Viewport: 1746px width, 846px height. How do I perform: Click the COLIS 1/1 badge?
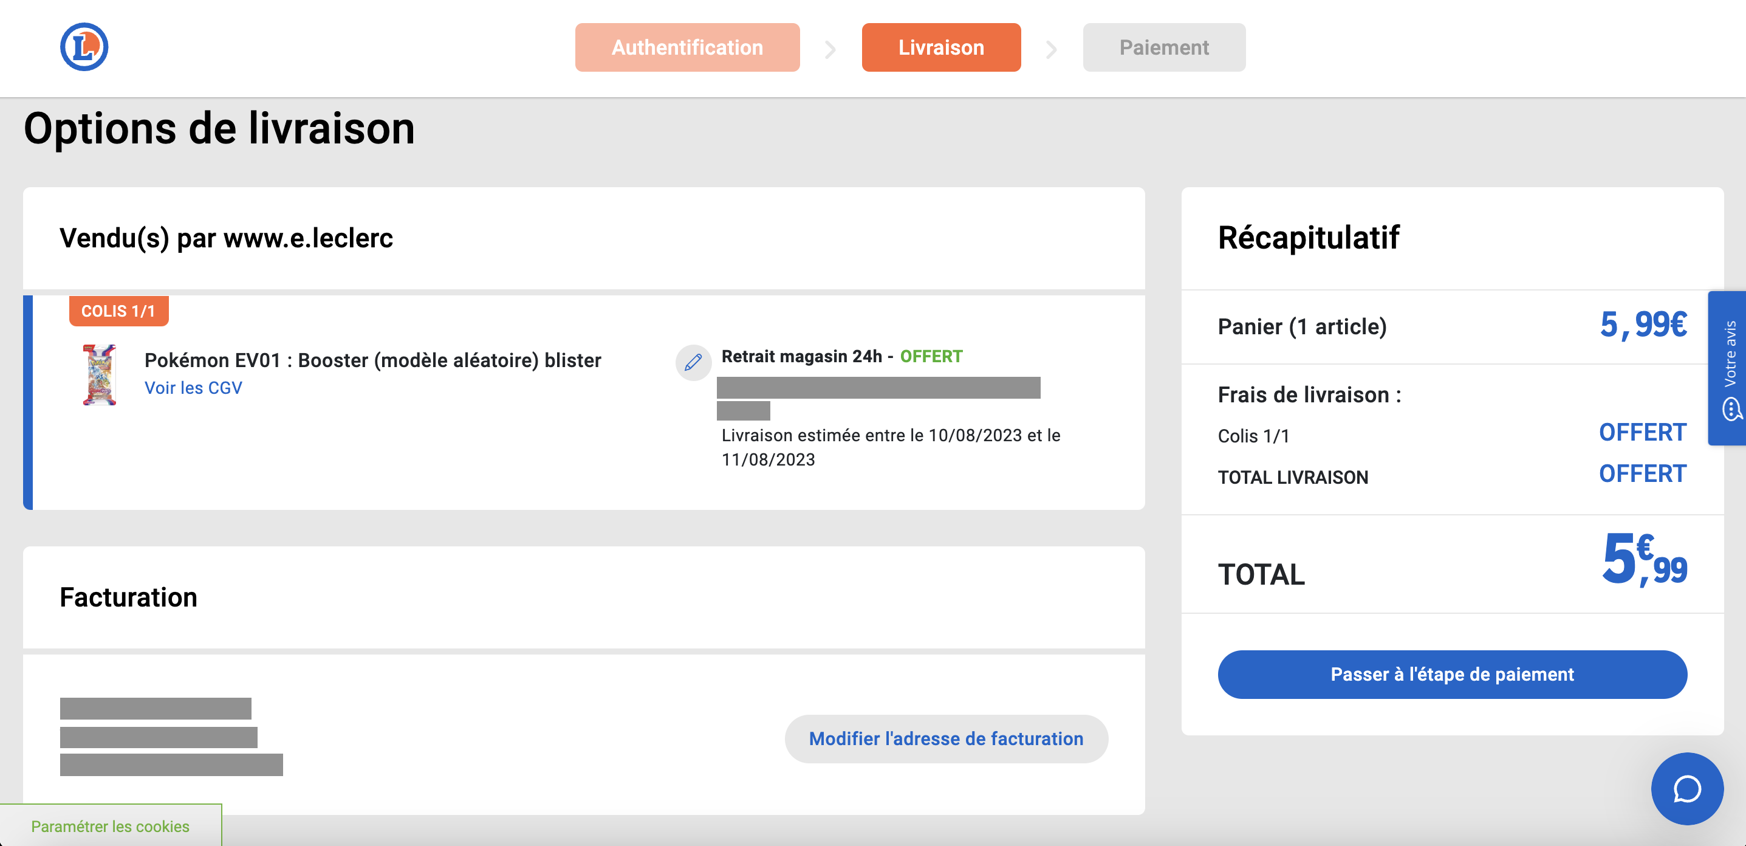pyautogui.click(x=118, y=311)
